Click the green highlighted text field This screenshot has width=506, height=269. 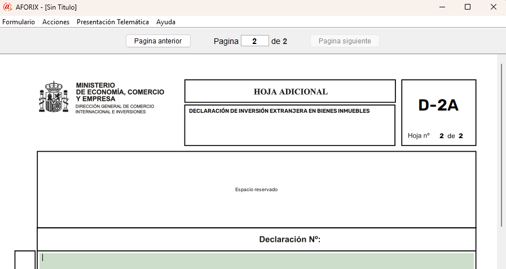coord(257,261)
